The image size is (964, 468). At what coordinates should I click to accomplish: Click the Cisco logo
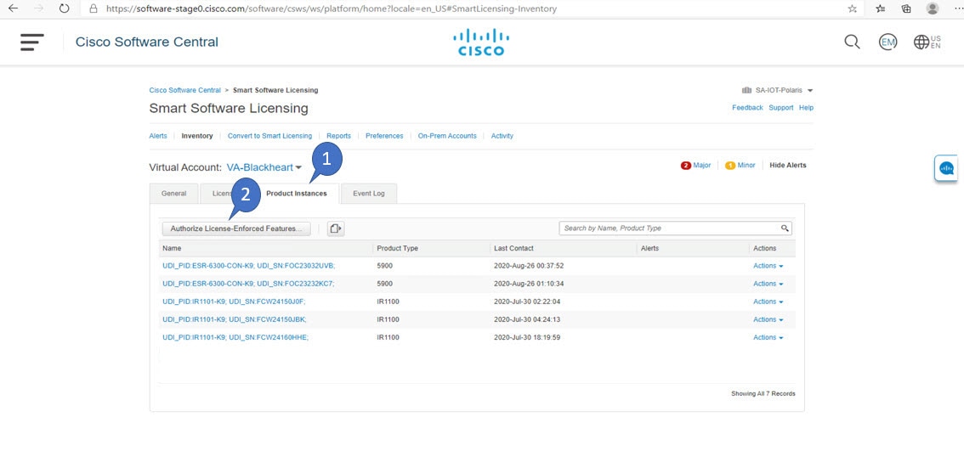coord(481,42)
